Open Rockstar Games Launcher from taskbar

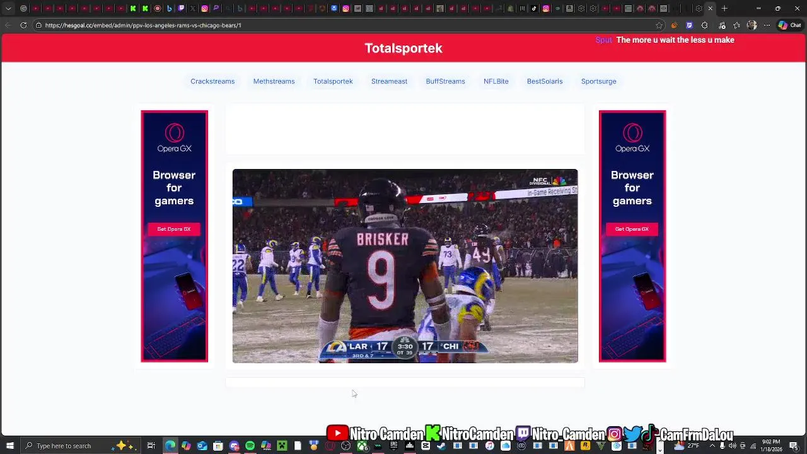click(585, 446)
